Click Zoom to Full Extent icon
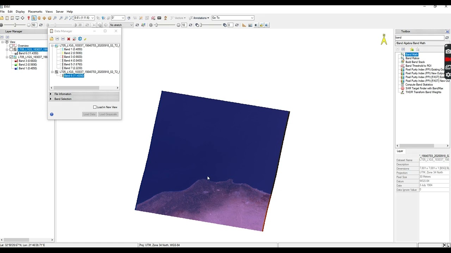 point(71,18)
